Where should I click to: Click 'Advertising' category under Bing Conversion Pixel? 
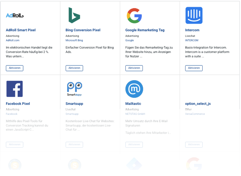pos(72,36)
